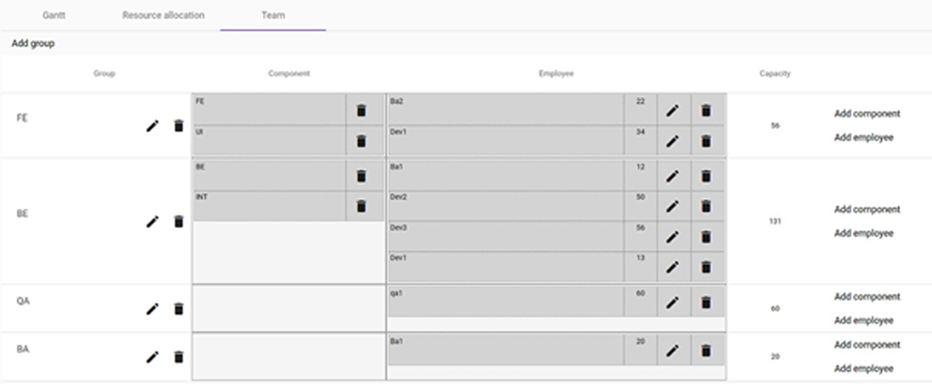
Task: Delete the INT component trash icon
Action: (x=361, y=206)
